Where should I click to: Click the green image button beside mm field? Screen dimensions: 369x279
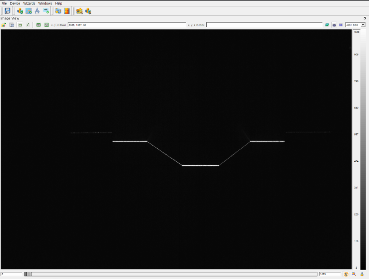[x=327, y=25]
